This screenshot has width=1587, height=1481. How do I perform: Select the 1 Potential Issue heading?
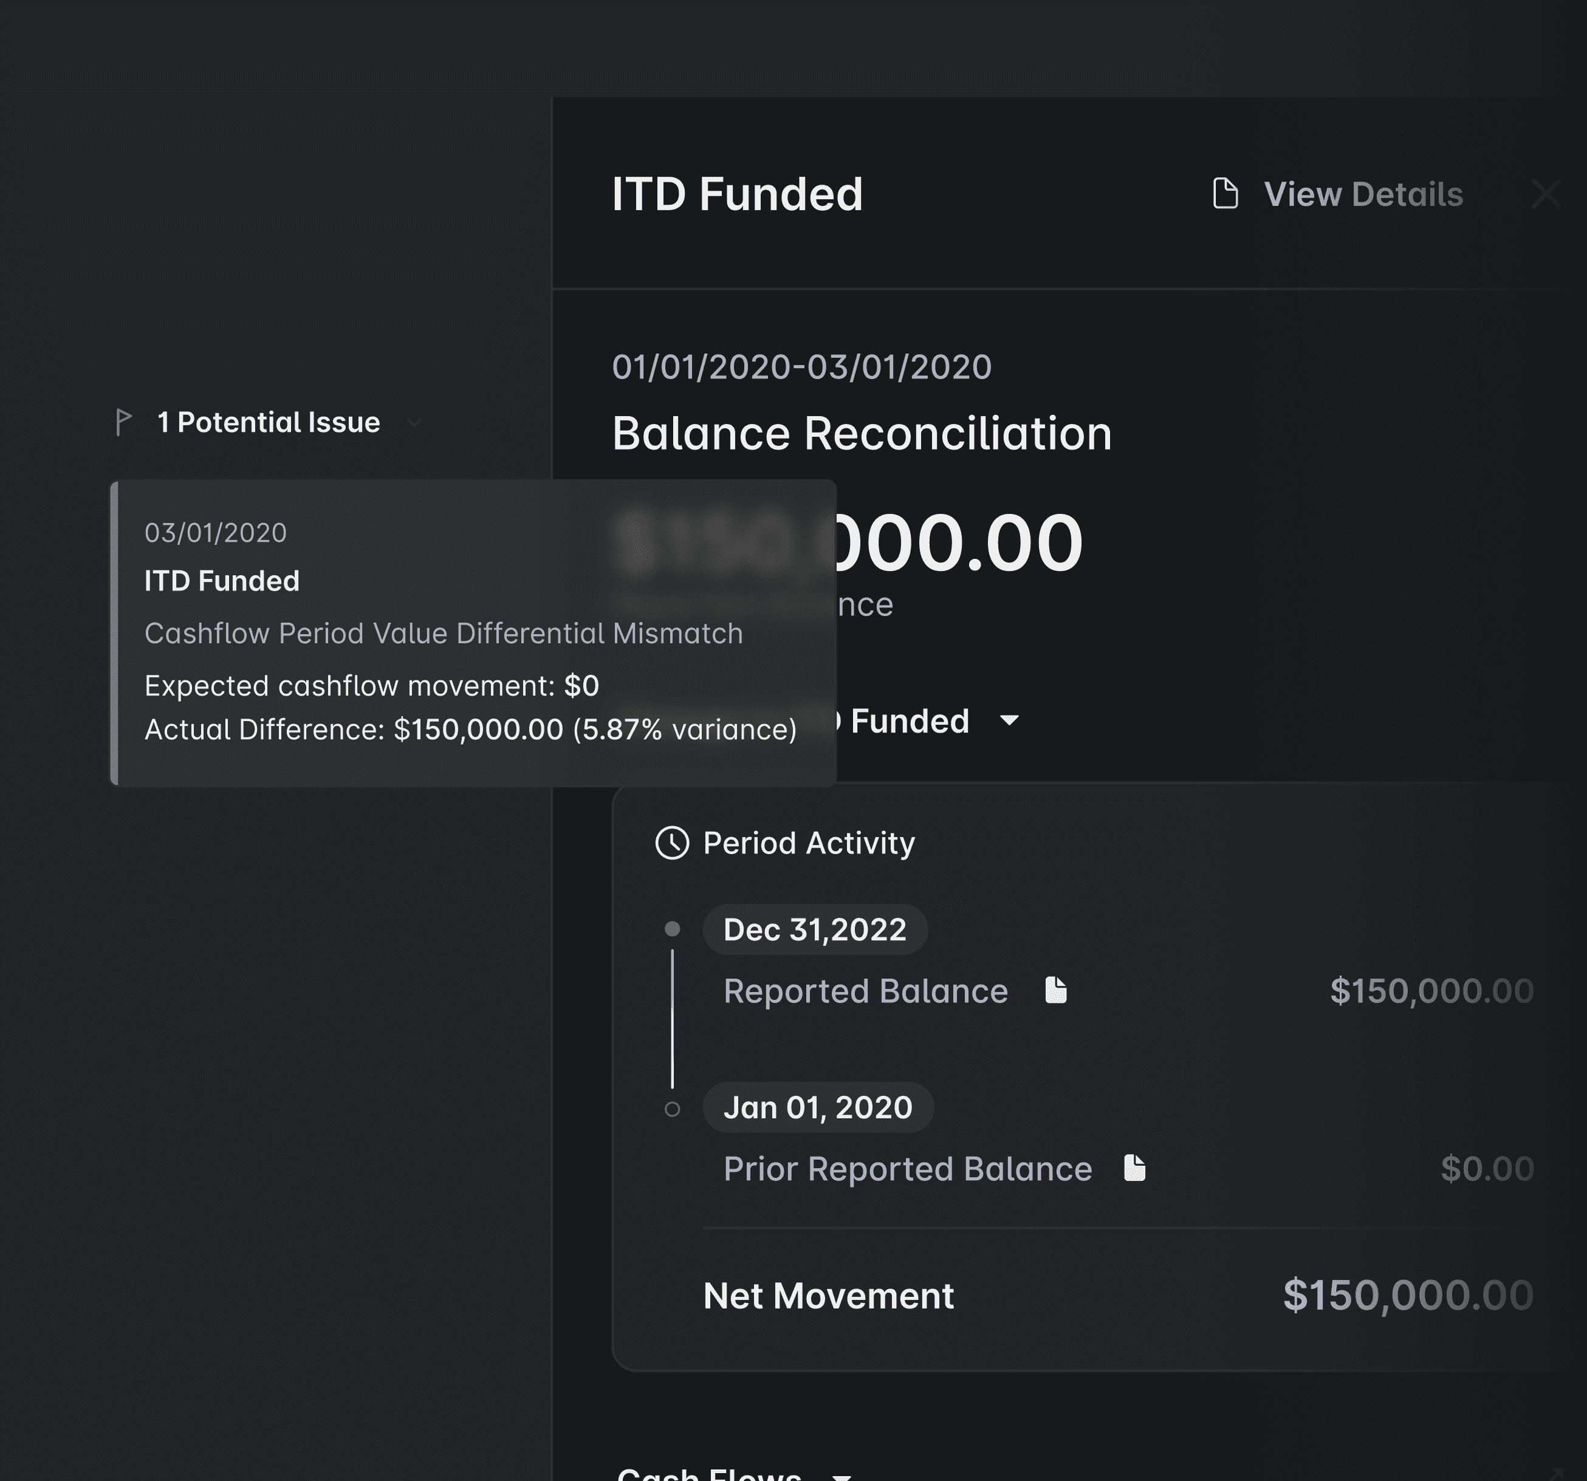[268, 422]
